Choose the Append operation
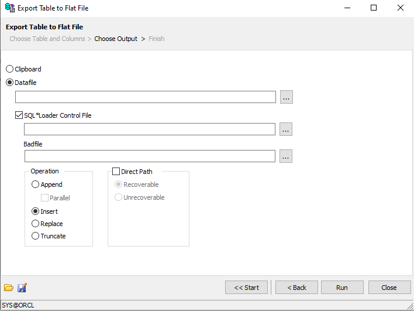The image size is (414, 311). click(47, 184)
